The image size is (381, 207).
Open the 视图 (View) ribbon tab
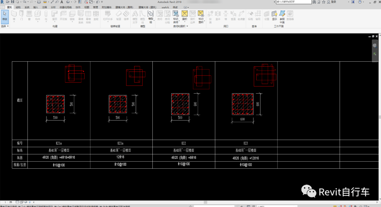click(x=86, y=7)
